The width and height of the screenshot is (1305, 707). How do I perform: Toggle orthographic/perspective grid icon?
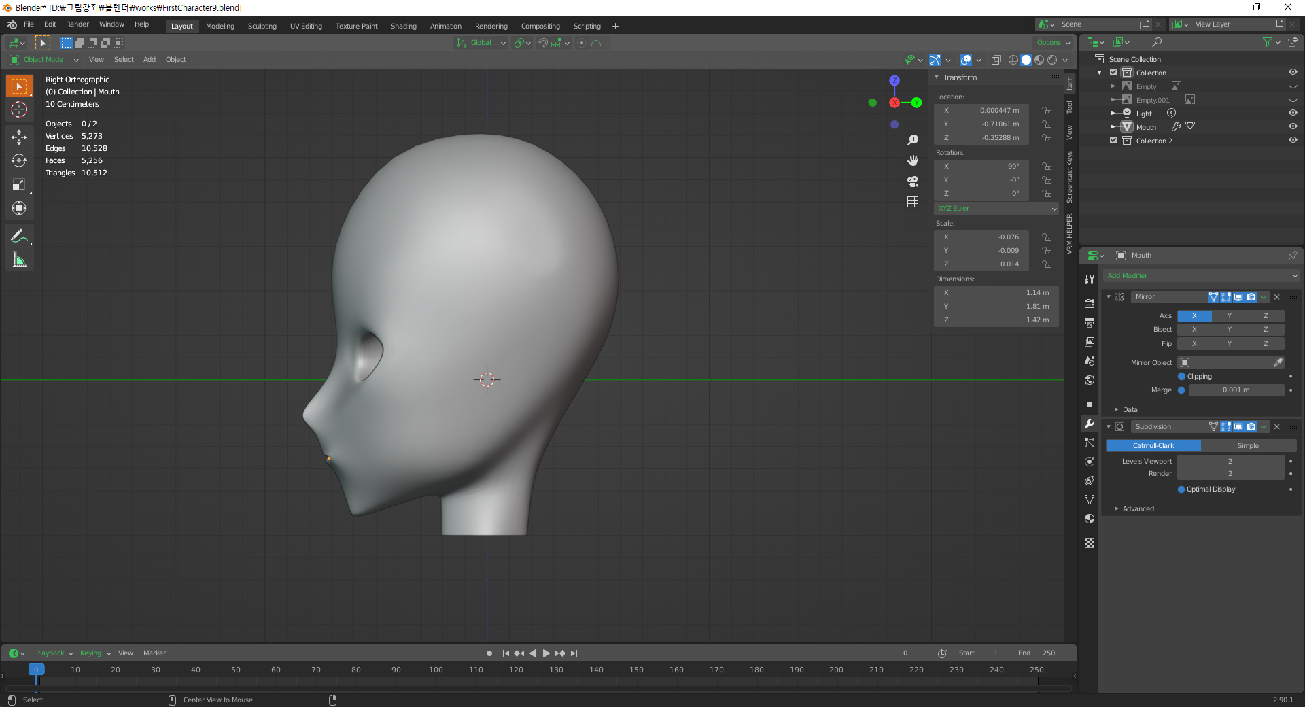pyautogui.click(x=913, y=202)
